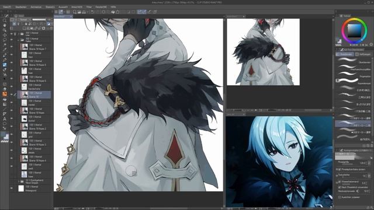Select the Zoom magnifier tool

[5, 20]
